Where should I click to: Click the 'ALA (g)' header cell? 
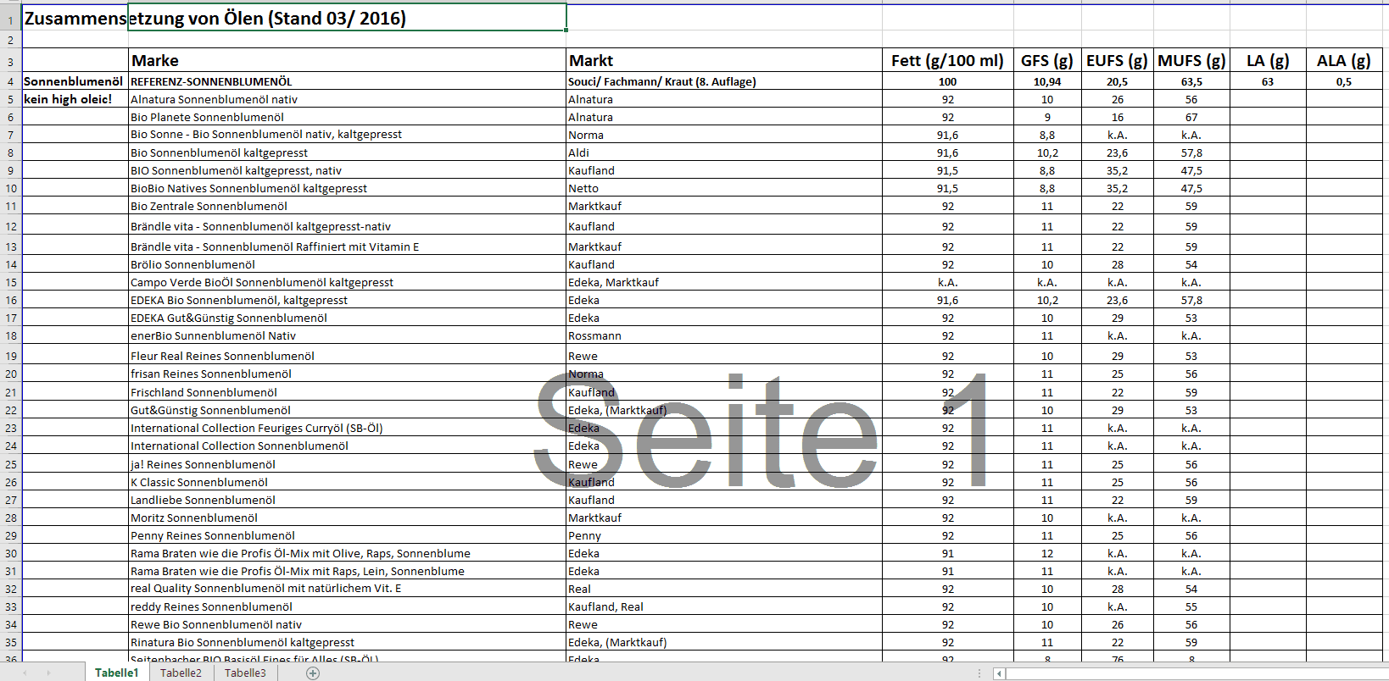[1343, 60]
